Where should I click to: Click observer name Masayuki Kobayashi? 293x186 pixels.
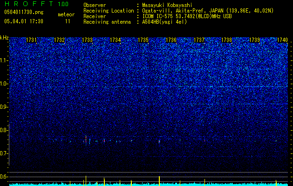167,5
